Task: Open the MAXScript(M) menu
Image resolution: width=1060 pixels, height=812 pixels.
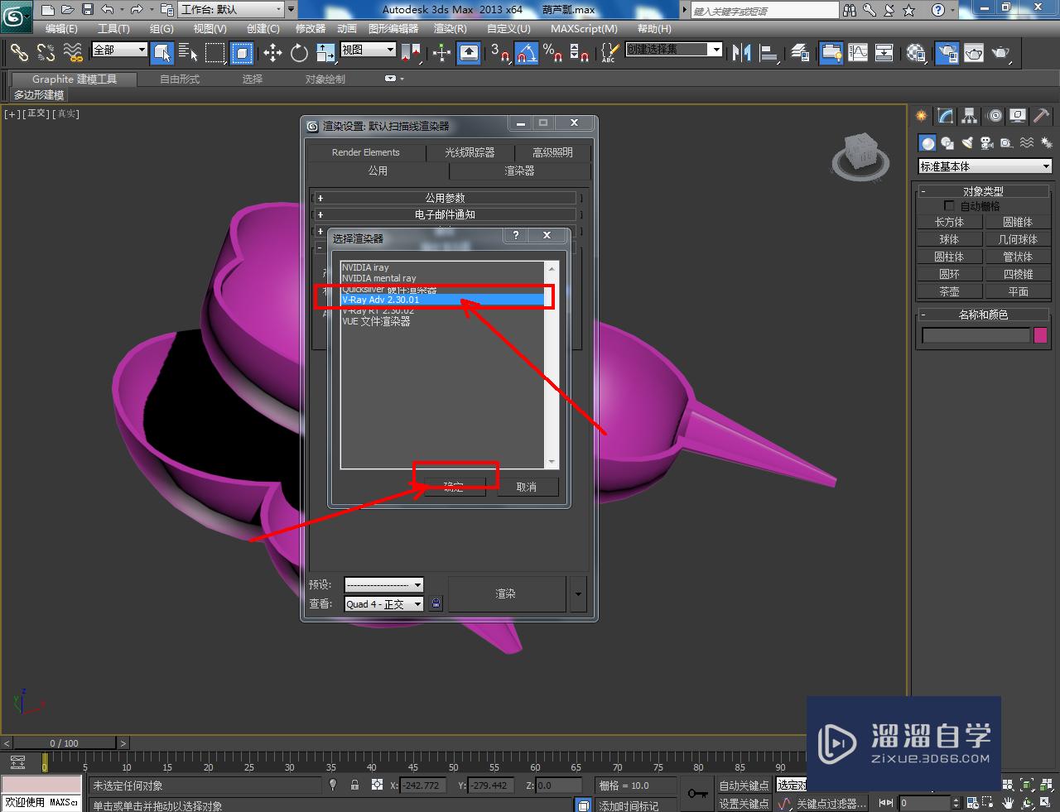Action: 584,28
